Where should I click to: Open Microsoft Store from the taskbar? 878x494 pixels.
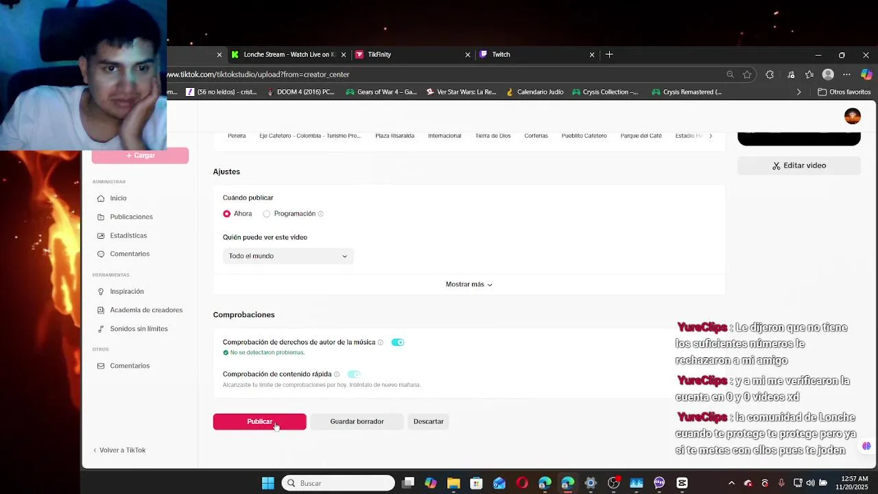pyautogui.click(x=476, y=483)
